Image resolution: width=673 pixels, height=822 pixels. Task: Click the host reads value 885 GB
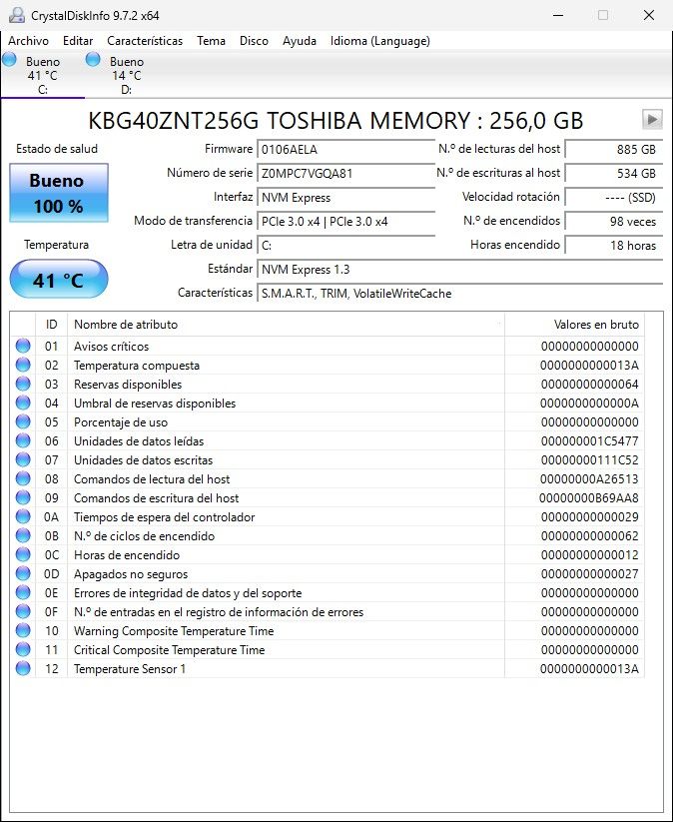[614, 150]
